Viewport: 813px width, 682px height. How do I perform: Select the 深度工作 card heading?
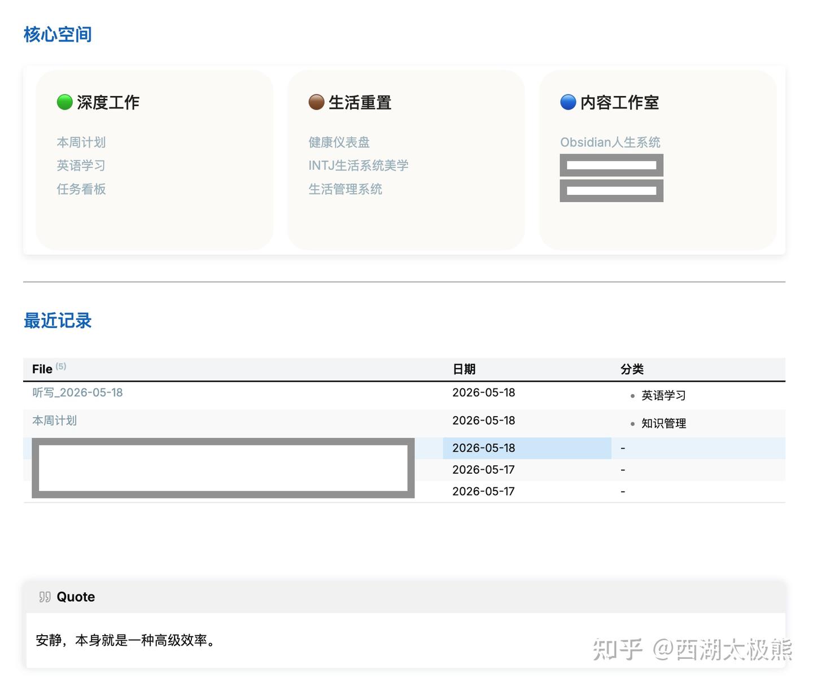(x=108, y=102)
